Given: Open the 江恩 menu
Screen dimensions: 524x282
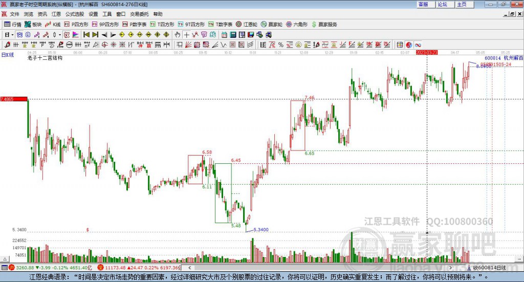Looking at the screenshot, I should (x=56, y=14).
